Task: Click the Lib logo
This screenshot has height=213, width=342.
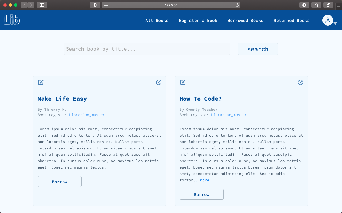Action: 11,20
